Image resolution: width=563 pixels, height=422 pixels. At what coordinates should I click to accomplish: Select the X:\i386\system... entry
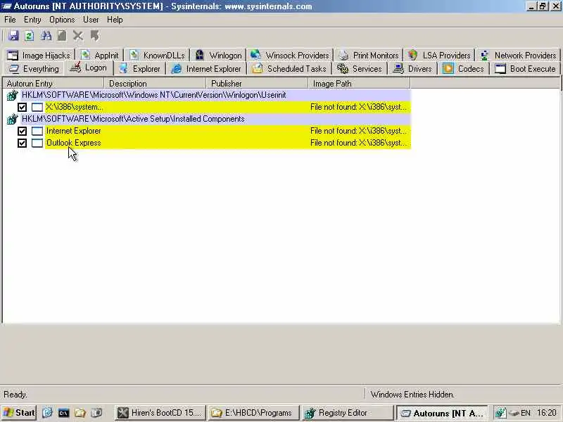click(x=227, y=107)
